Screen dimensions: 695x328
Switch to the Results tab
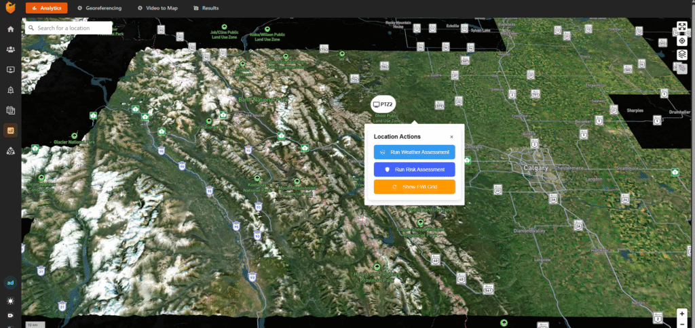(x=206, y=8)
